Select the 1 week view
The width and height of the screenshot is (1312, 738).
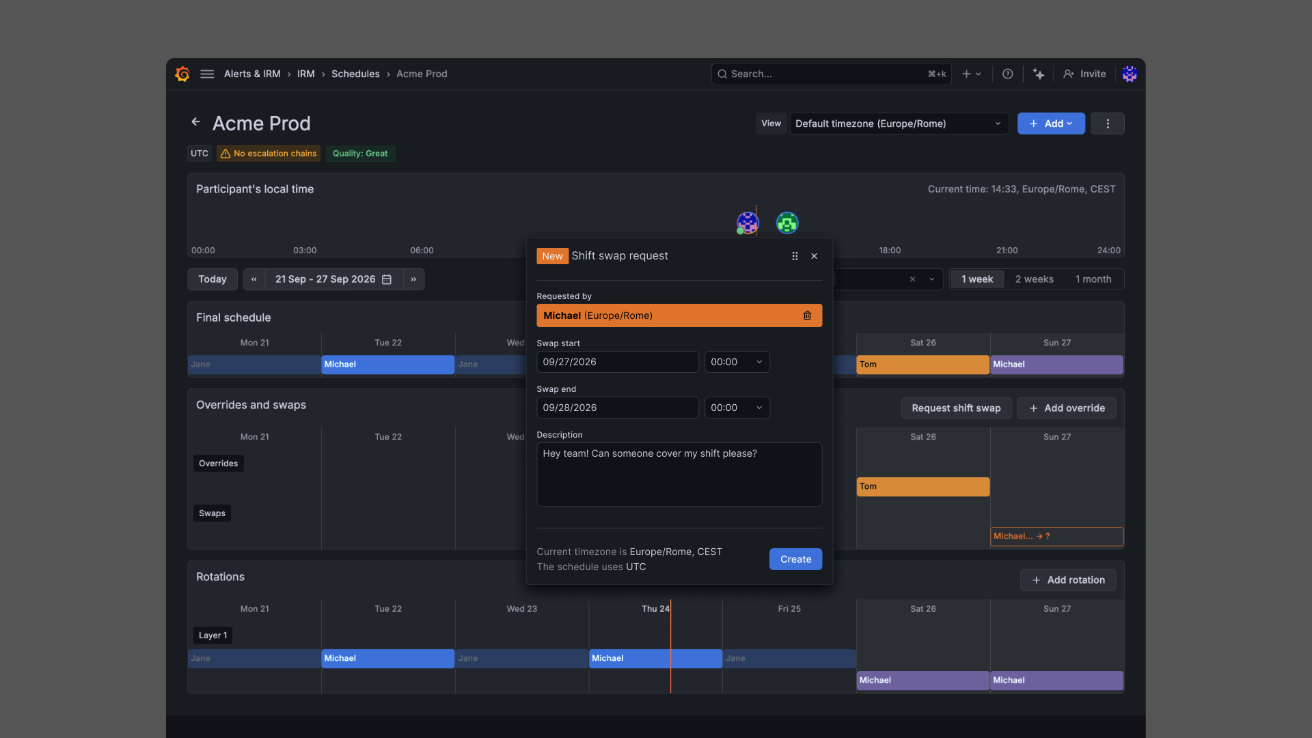[976, 279]
